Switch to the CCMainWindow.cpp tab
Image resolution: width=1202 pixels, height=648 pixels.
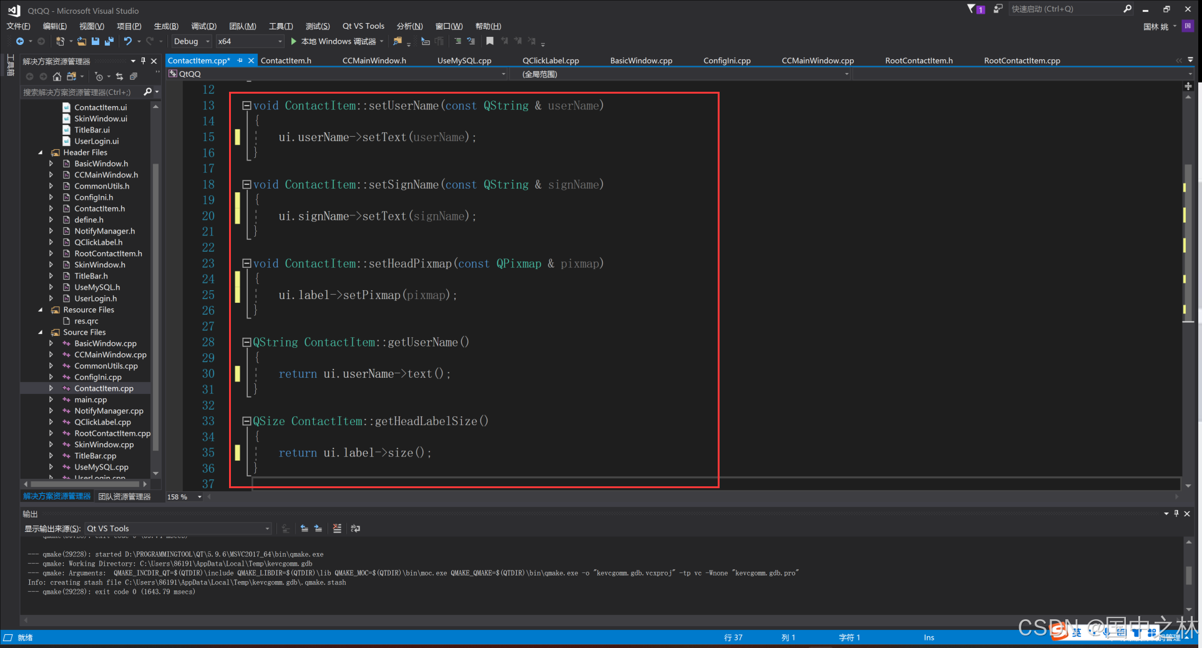coord(818,61)
